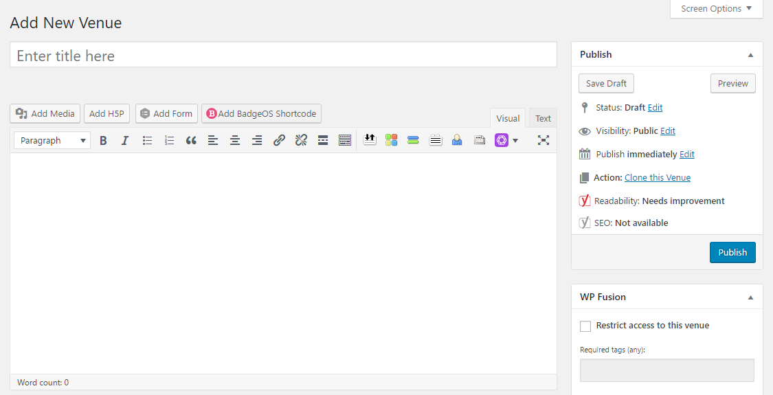Insert a numbered list
Viewport: 773px width, 395px height.
[169, 140]
